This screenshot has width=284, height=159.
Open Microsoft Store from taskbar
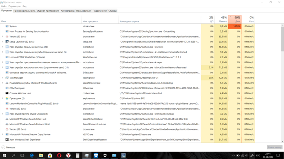(x=50, y=155)
